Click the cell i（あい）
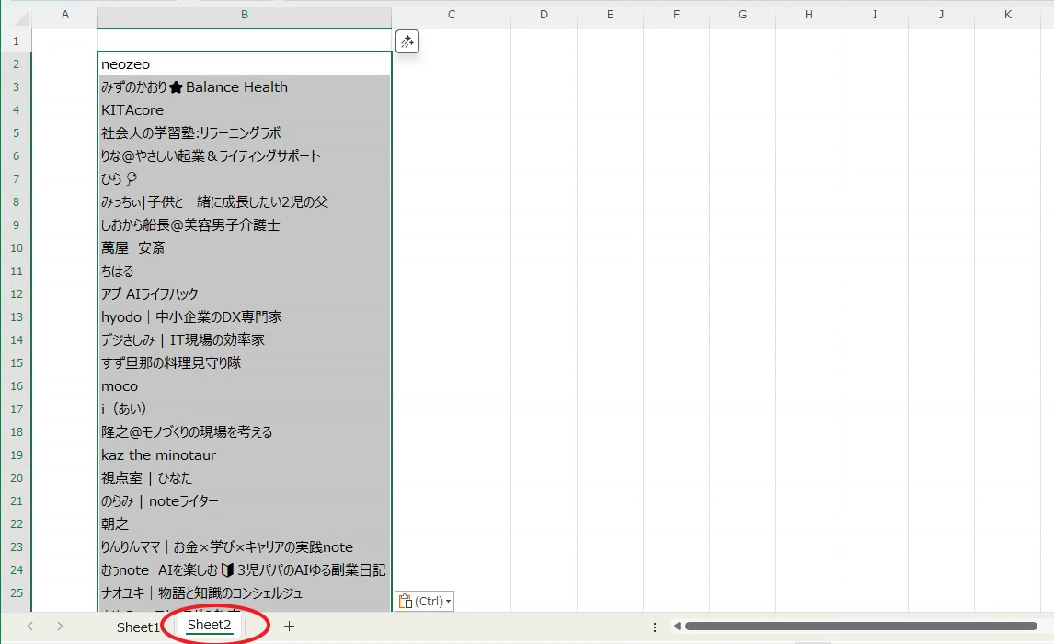Image resolution: width=1054 pixels, height=644 pixels. pos(245,408)
